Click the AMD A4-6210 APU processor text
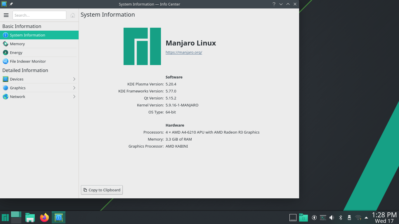Screen dimensions: 399x224 tap(213, 132)
